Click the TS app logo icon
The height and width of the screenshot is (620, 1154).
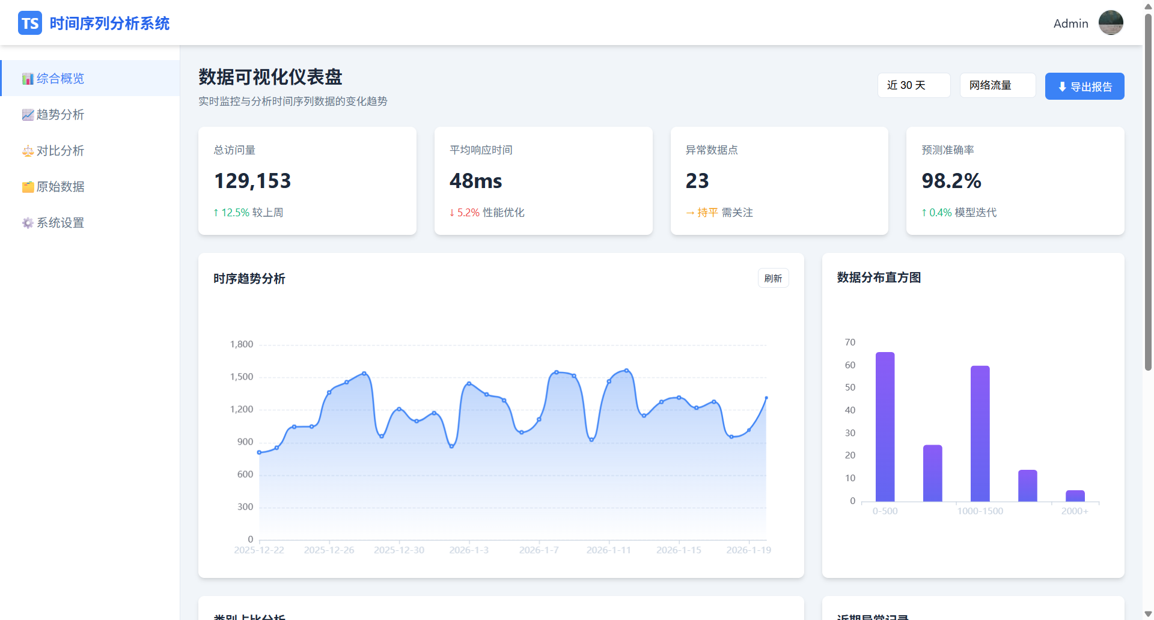[x=30, y=23]
